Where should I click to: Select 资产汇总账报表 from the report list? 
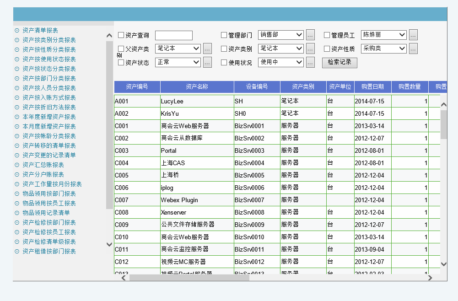43,165
